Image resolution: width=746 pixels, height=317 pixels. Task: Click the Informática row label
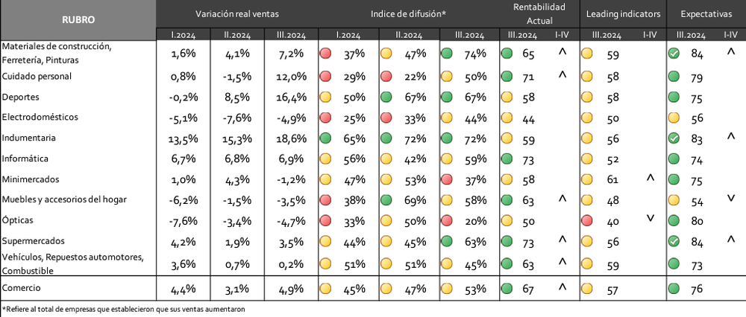click(25, 158)
